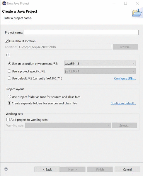Open the Configure JREs link
Viewport: 143px width, 176px height.
(125, 78)
